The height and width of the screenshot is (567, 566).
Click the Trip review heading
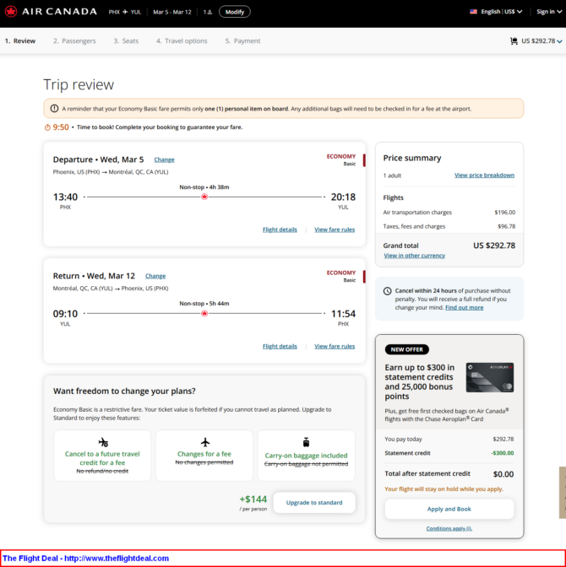tap(79, 84)
